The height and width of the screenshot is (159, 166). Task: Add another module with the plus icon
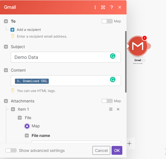[129, 144]
